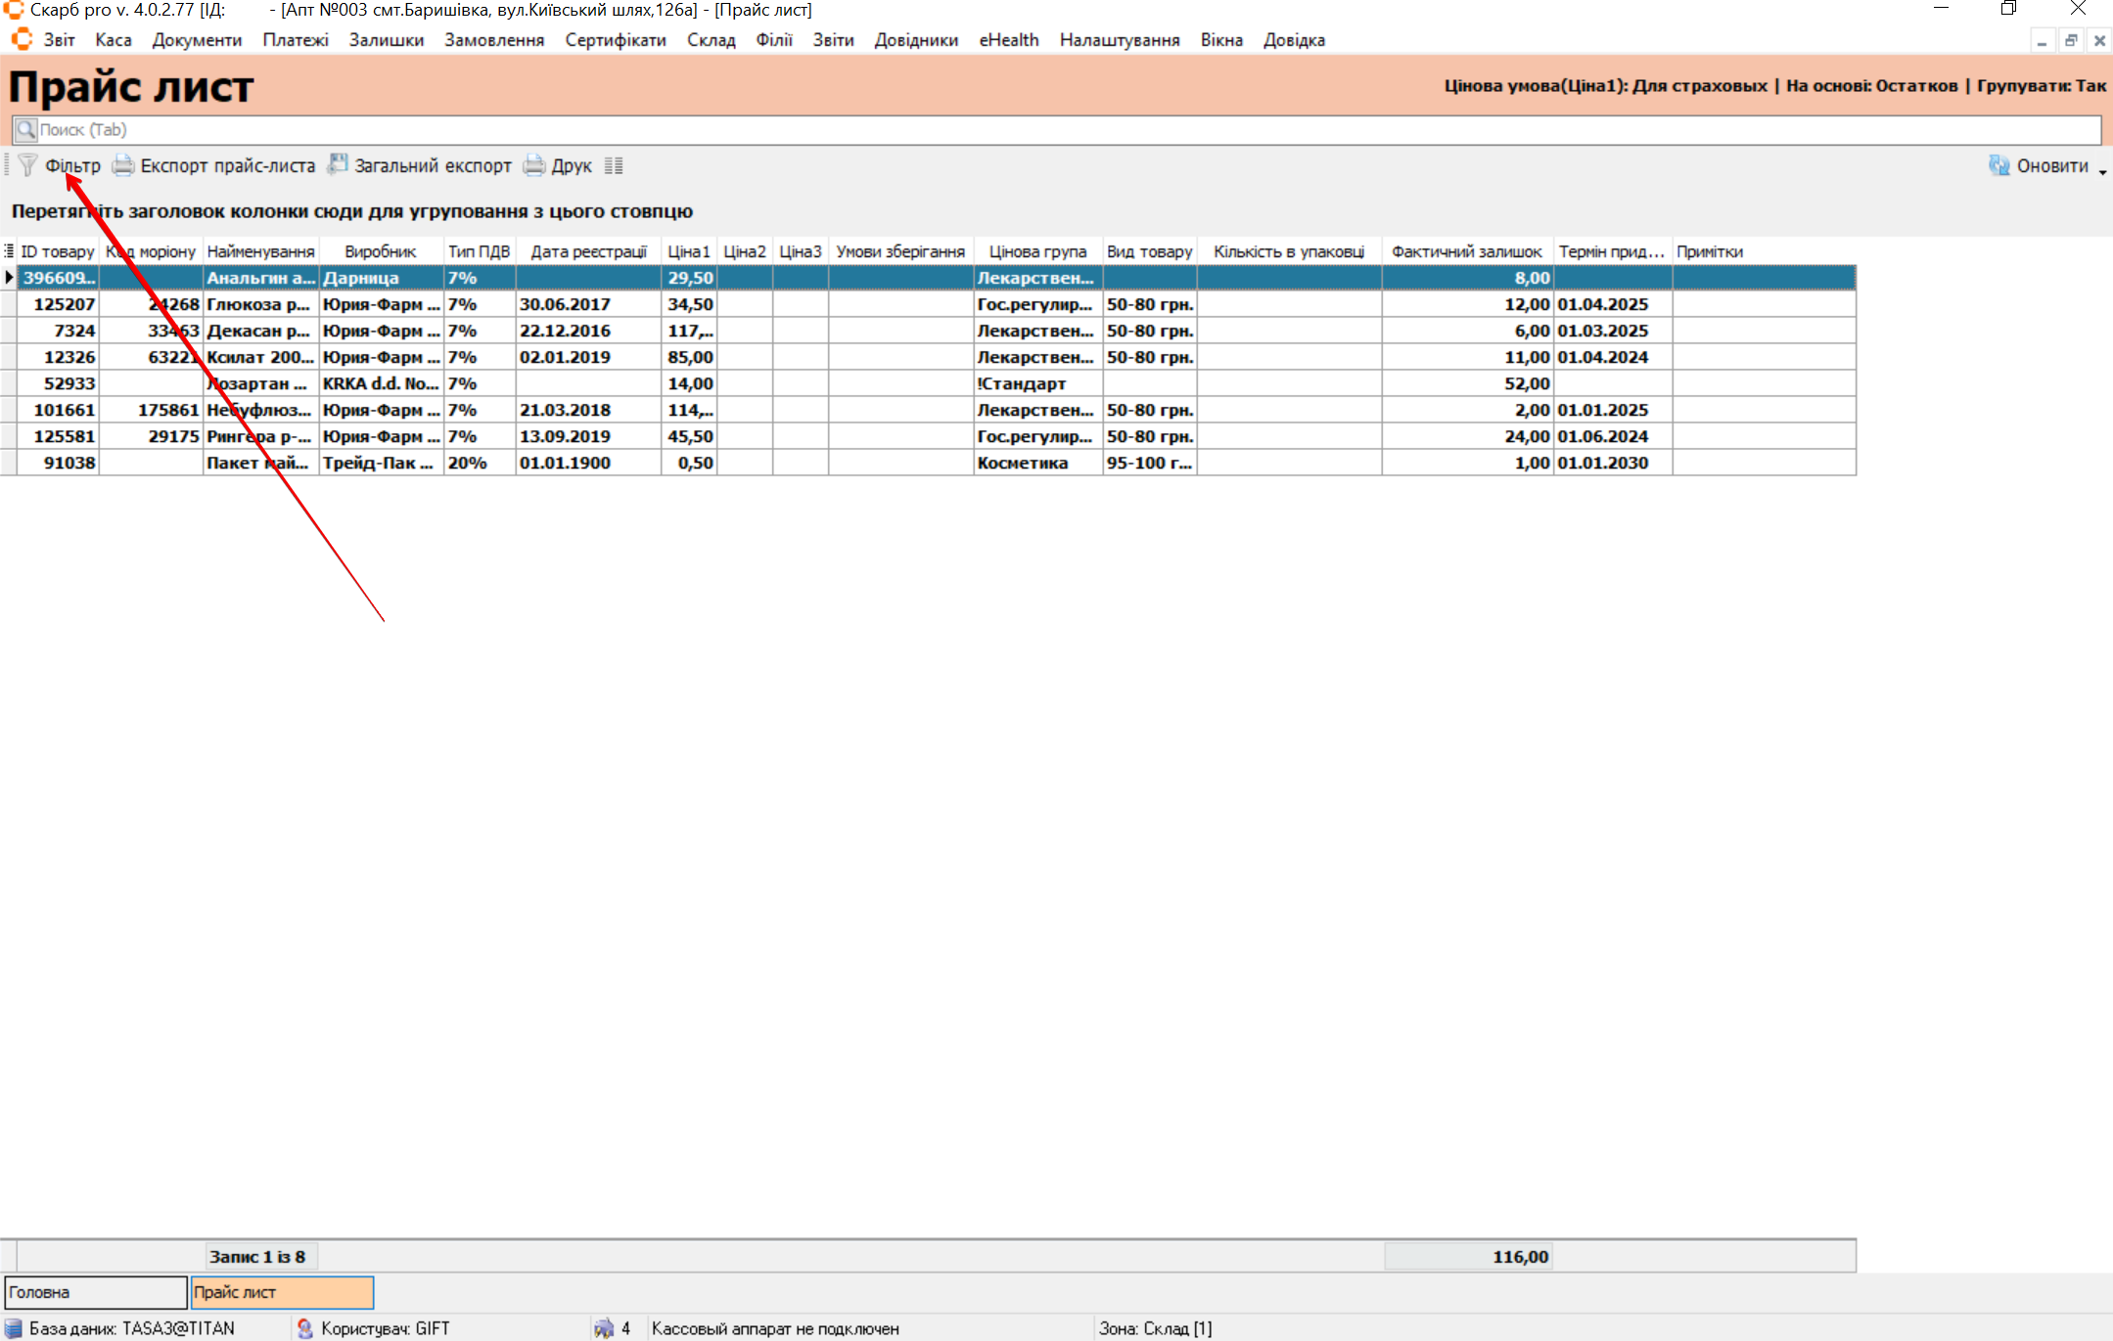
Task: Click the Друк printer icon
Action: 534,165
